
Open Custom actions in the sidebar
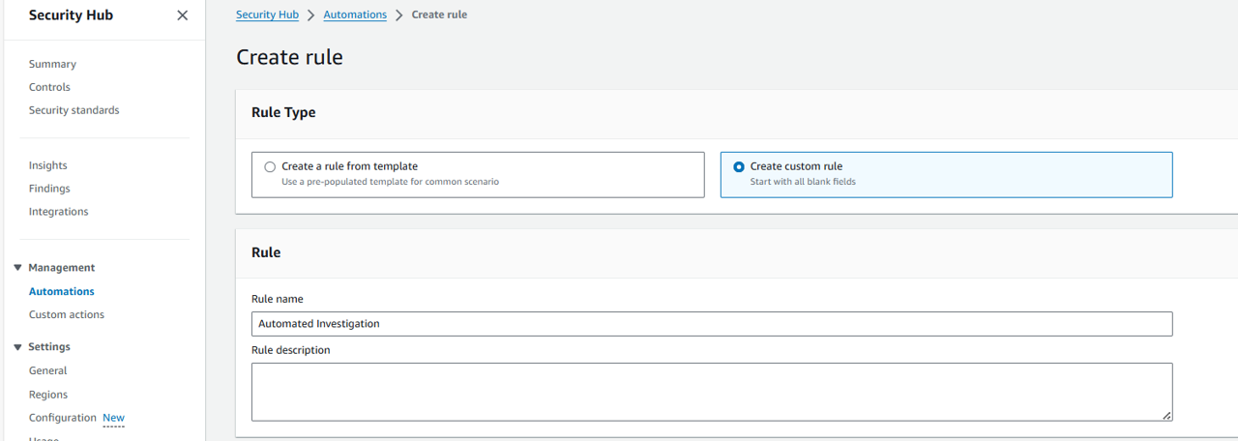pyautogui.click(x=67, y=314)
